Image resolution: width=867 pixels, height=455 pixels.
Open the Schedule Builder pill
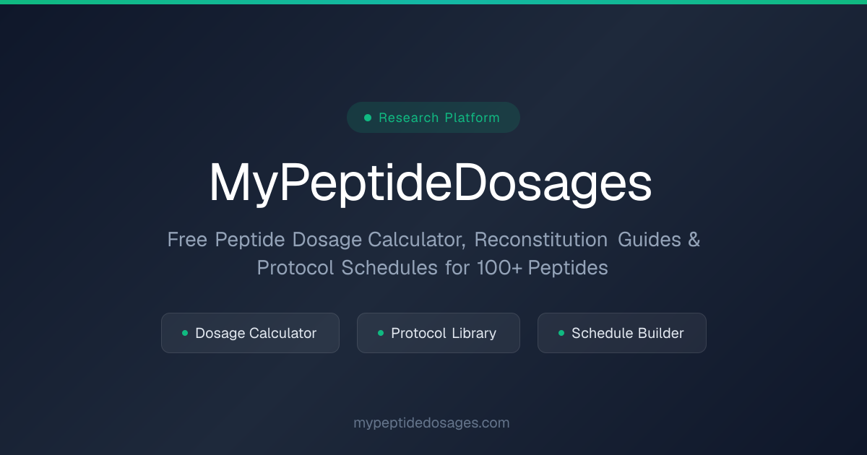coord(622,333)
